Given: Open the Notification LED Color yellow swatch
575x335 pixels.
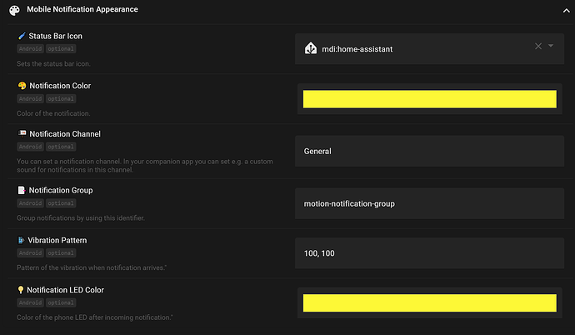Looking at the screenshot, I should click(x=429, y=302).
